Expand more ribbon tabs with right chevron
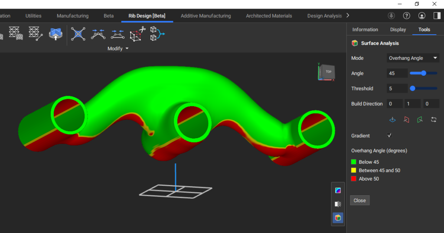The width and height of the screenshot is (444, 233). click(x=348, y=16)
